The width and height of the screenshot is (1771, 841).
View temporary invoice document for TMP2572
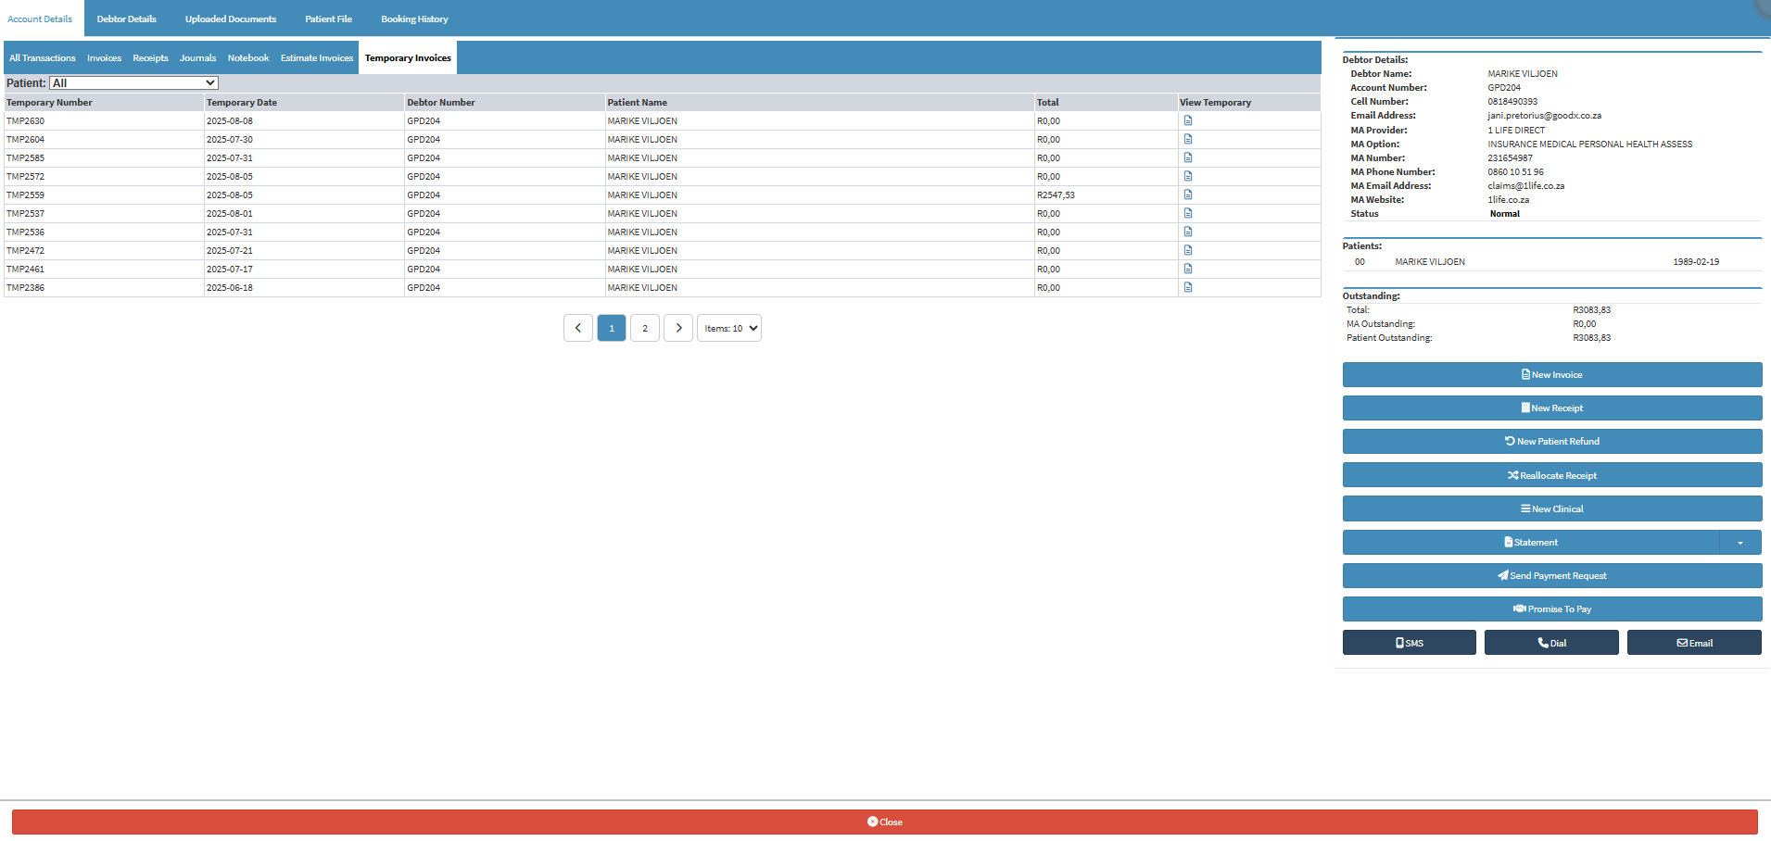pyautogui.click(x=1187, y=176)
